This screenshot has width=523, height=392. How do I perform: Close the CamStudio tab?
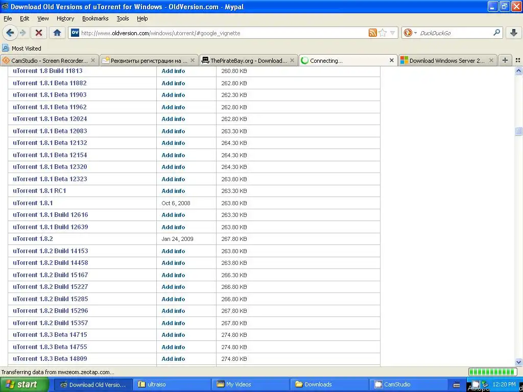tap(93, 61)
